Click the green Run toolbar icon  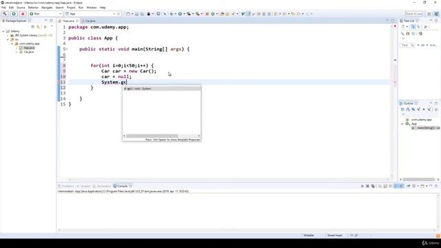(180, 14)
